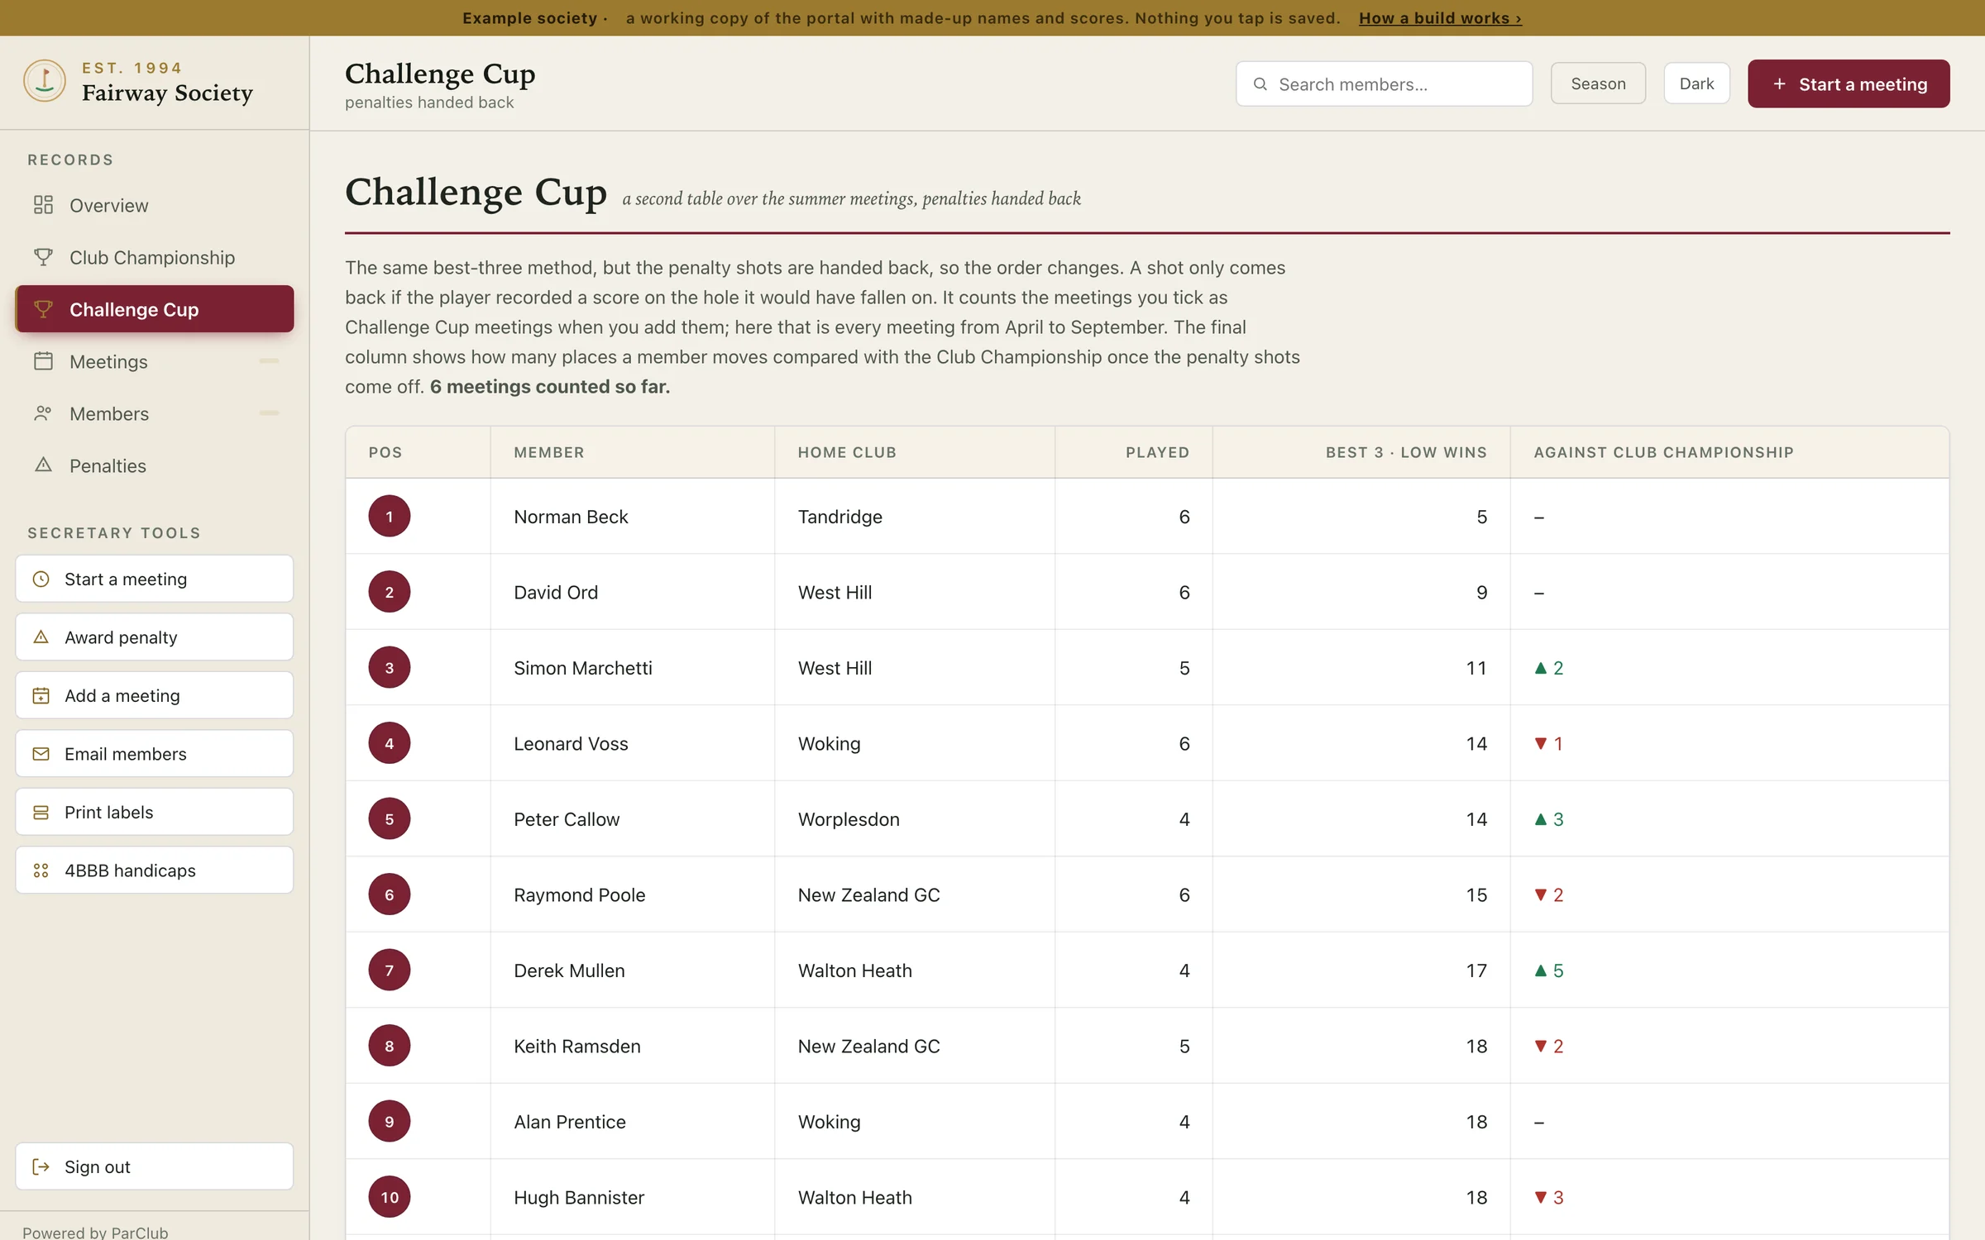Click the clock icon on Start a meeting
This screenshot has height=1240, width=1985.
coord(41,579)
